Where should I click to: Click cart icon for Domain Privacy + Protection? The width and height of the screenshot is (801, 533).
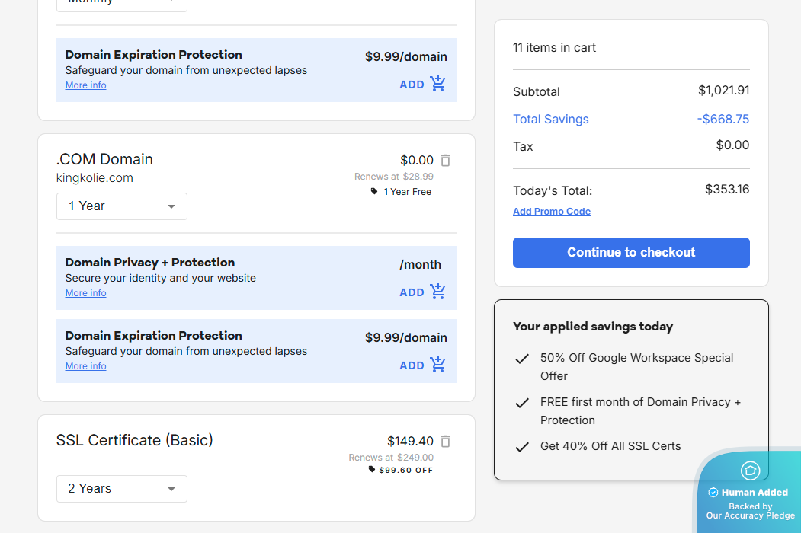pos(437,292)
